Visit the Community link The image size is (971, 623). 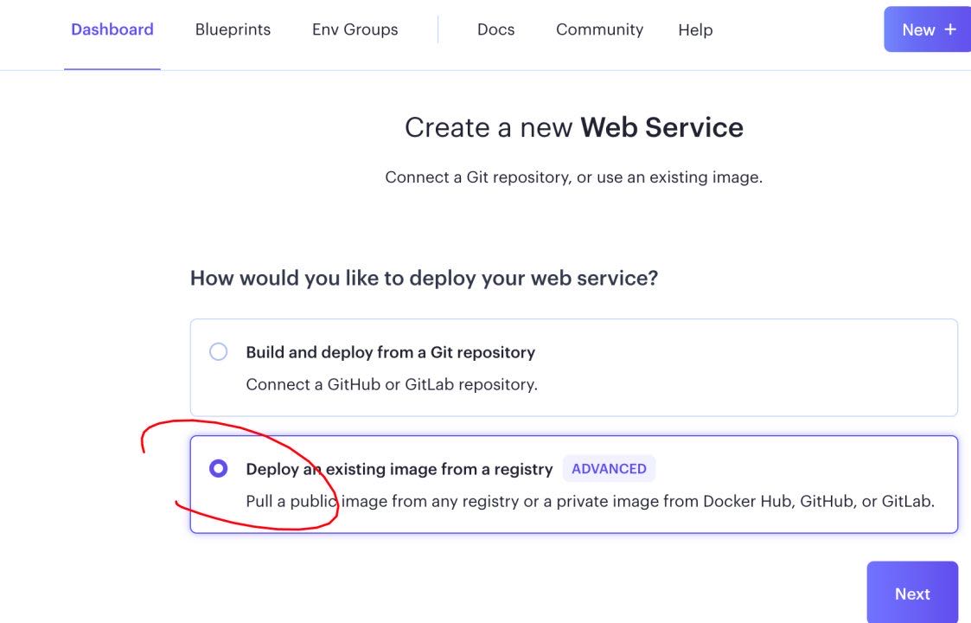599,29
